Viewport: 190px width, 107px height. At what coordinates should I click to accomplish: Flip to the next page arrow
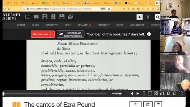pos(138,94)
